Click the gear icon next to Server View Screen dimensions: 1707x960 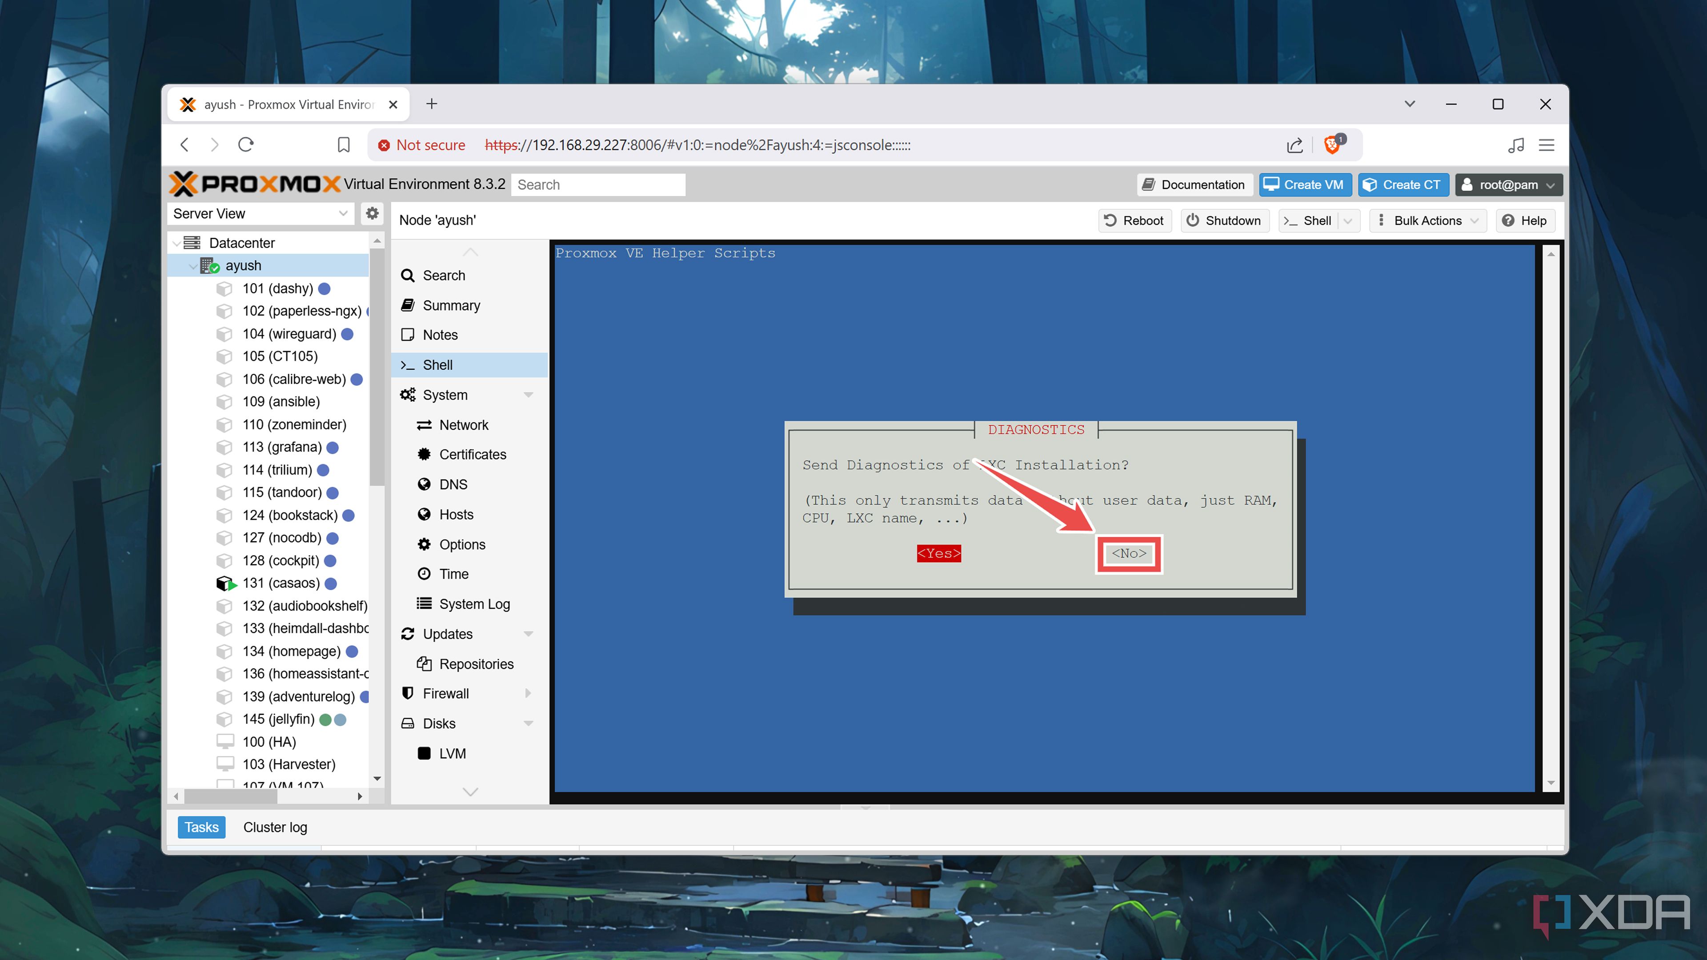click(372, 213)
